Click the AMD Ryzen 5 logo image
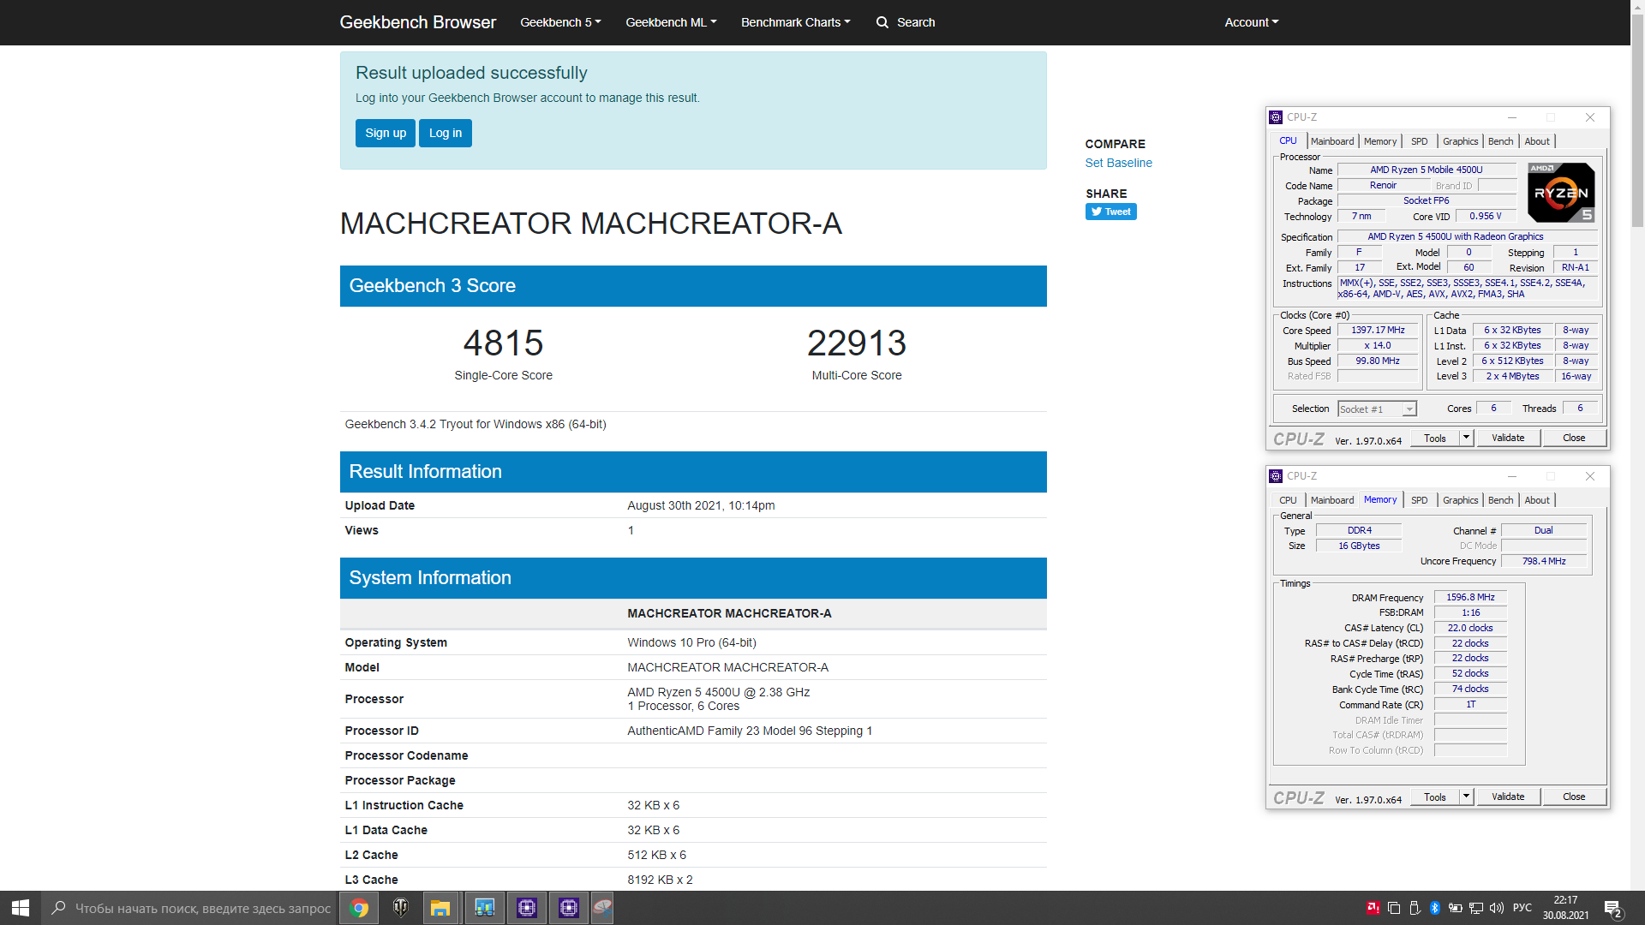 (x=1561, y=193)
